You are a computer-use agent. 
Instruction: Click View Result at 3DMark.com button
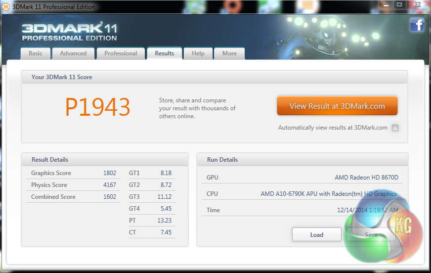[337, 106]
